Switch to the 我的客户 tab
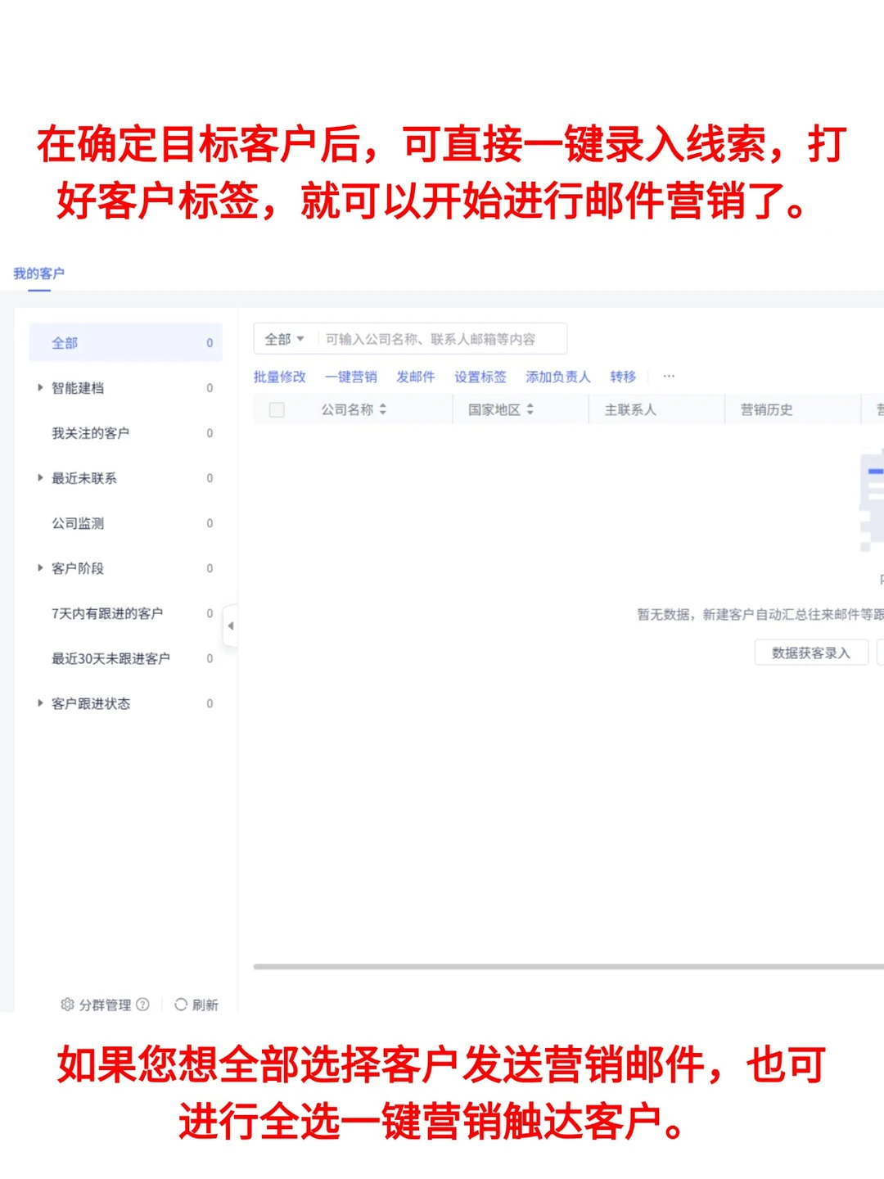Viewport: 884px width, 1179px height. coord(39,273)
